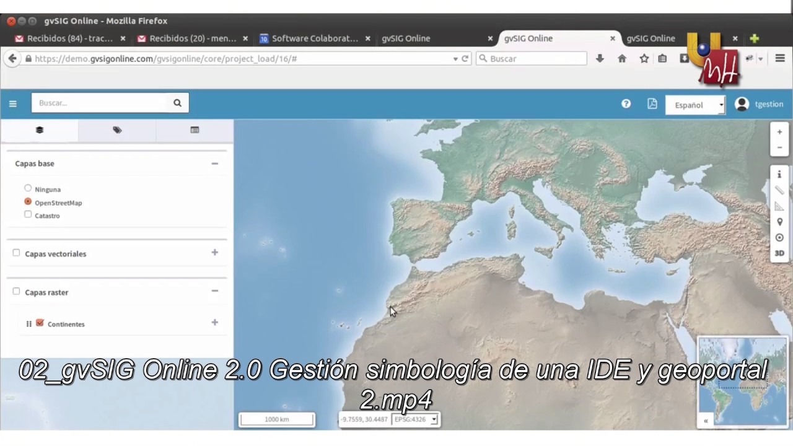
Task: Switch the map to 3D view
Action: (779, 253)
